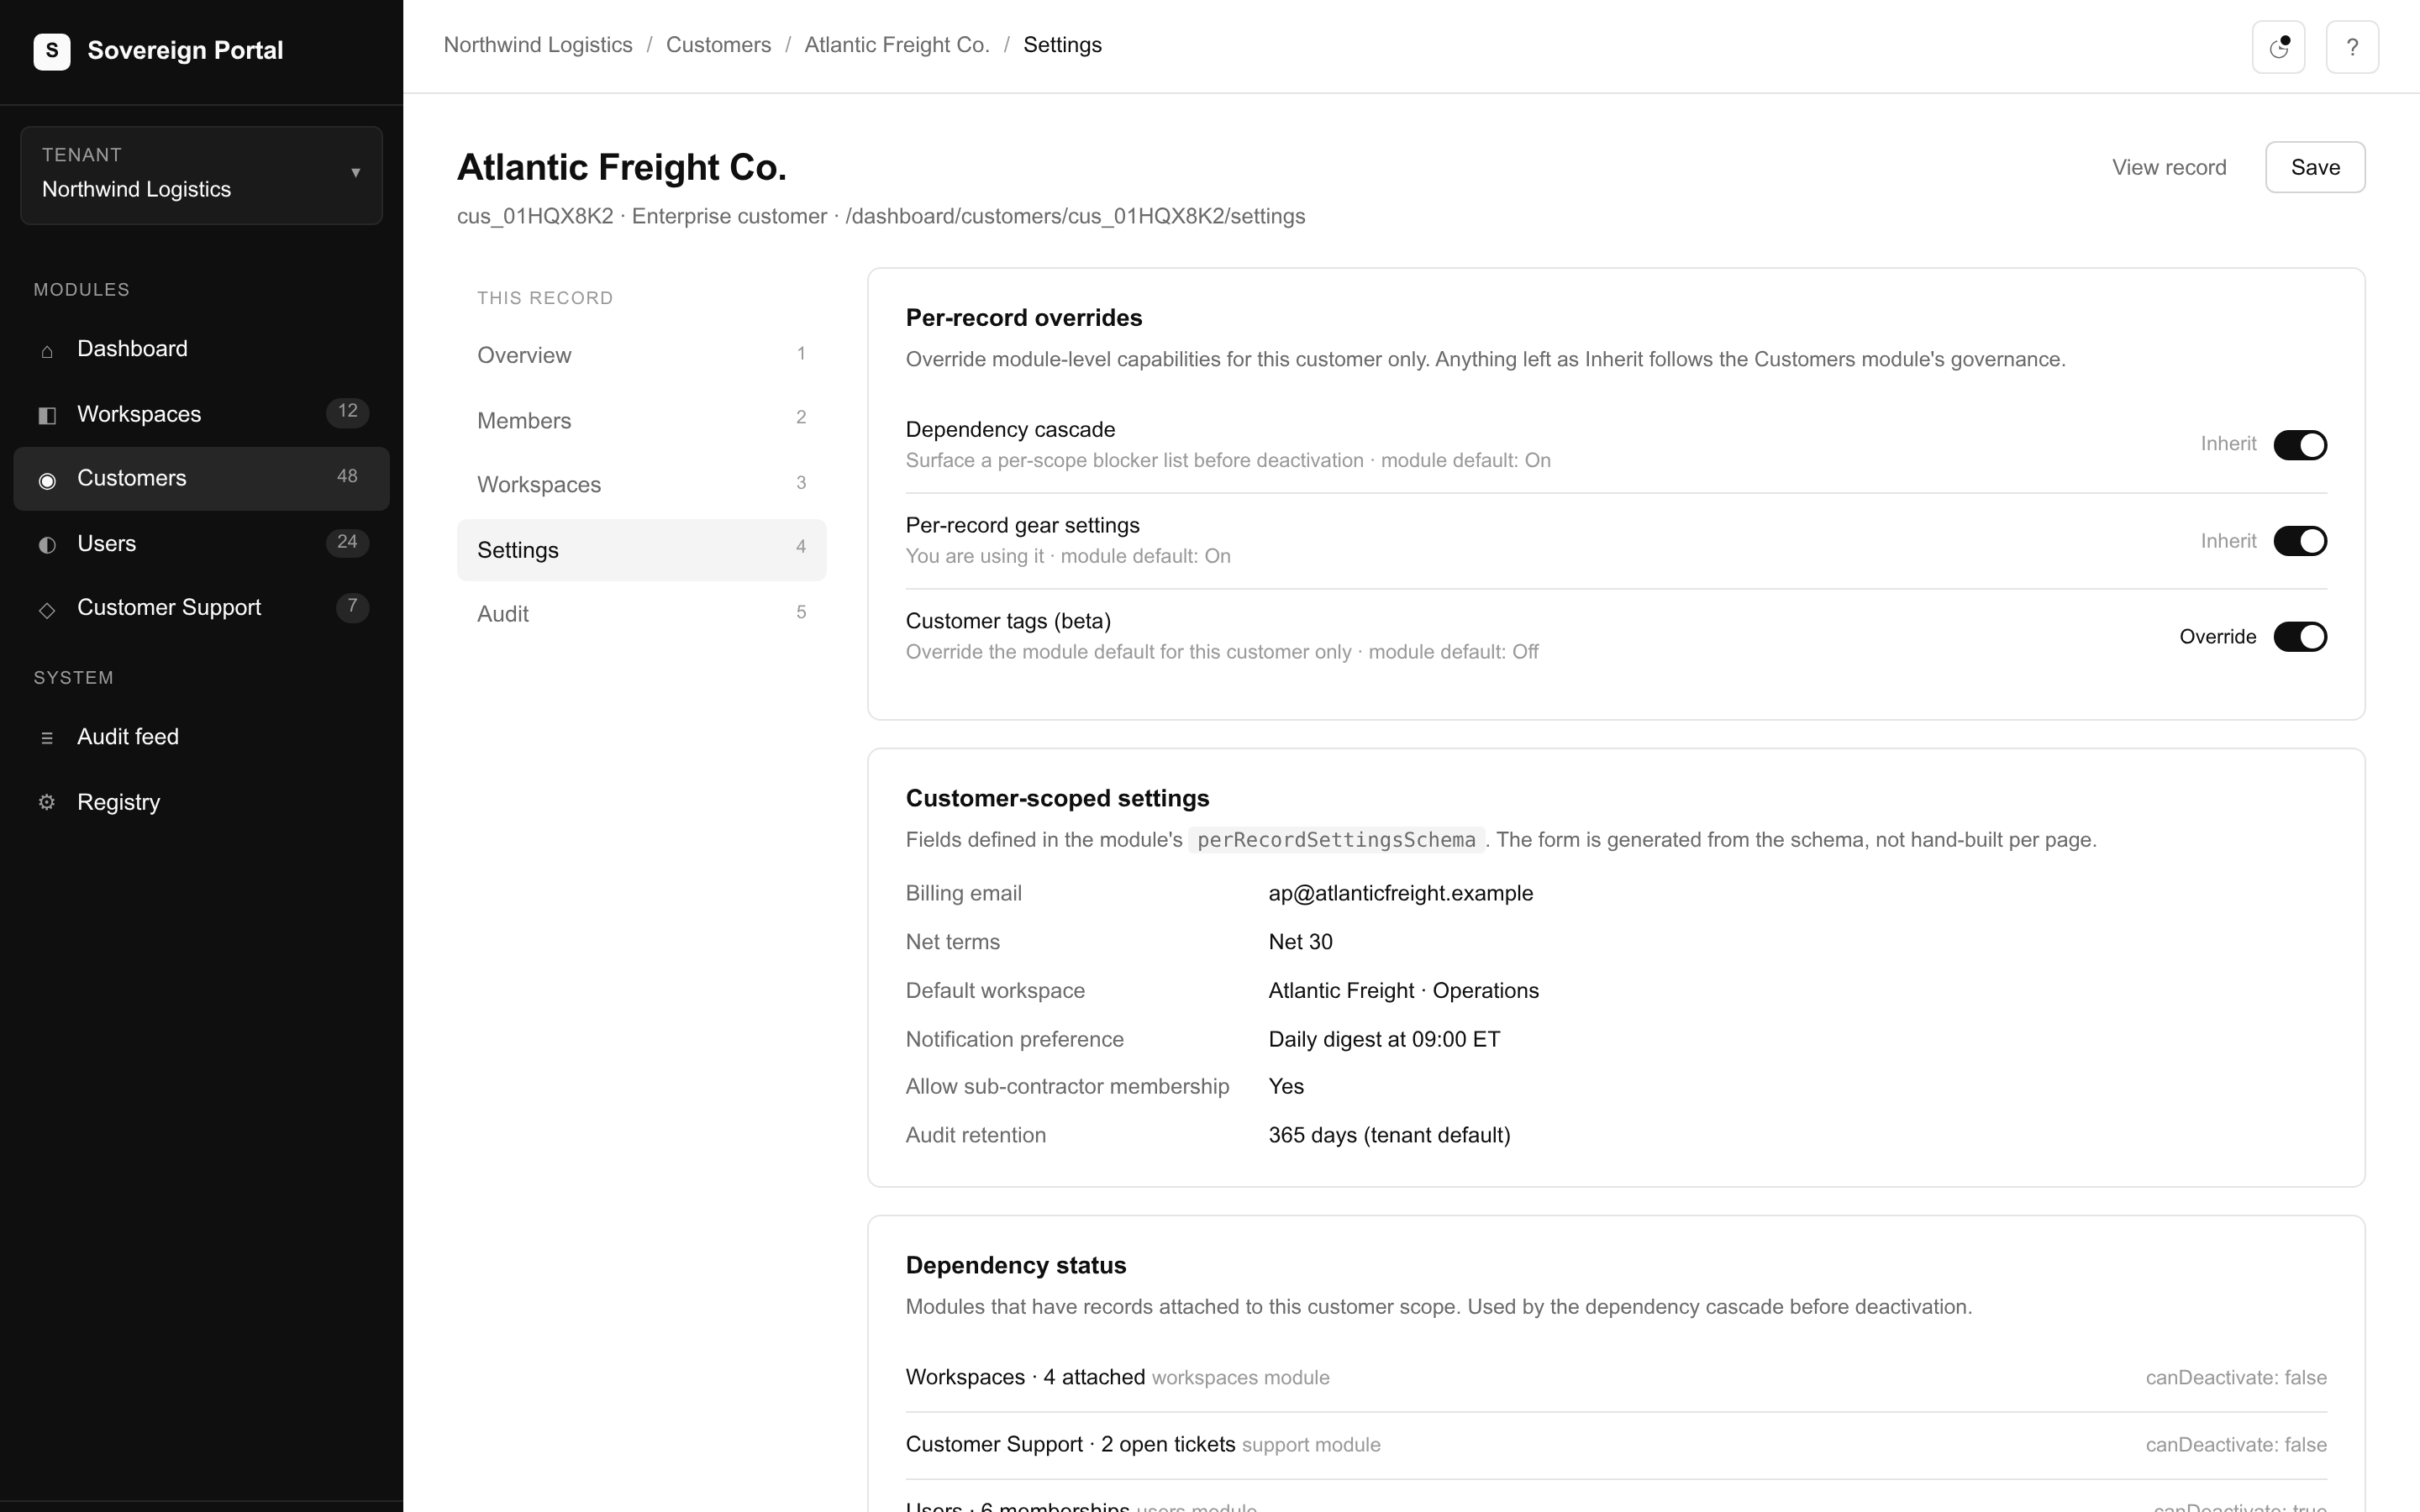Click the perRecordSettingsSchema code label

click(x=1336, y=840)
